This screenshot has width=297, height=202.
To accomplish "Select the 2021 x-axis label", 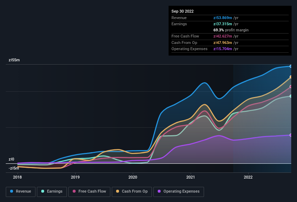I will click(191, 177).
